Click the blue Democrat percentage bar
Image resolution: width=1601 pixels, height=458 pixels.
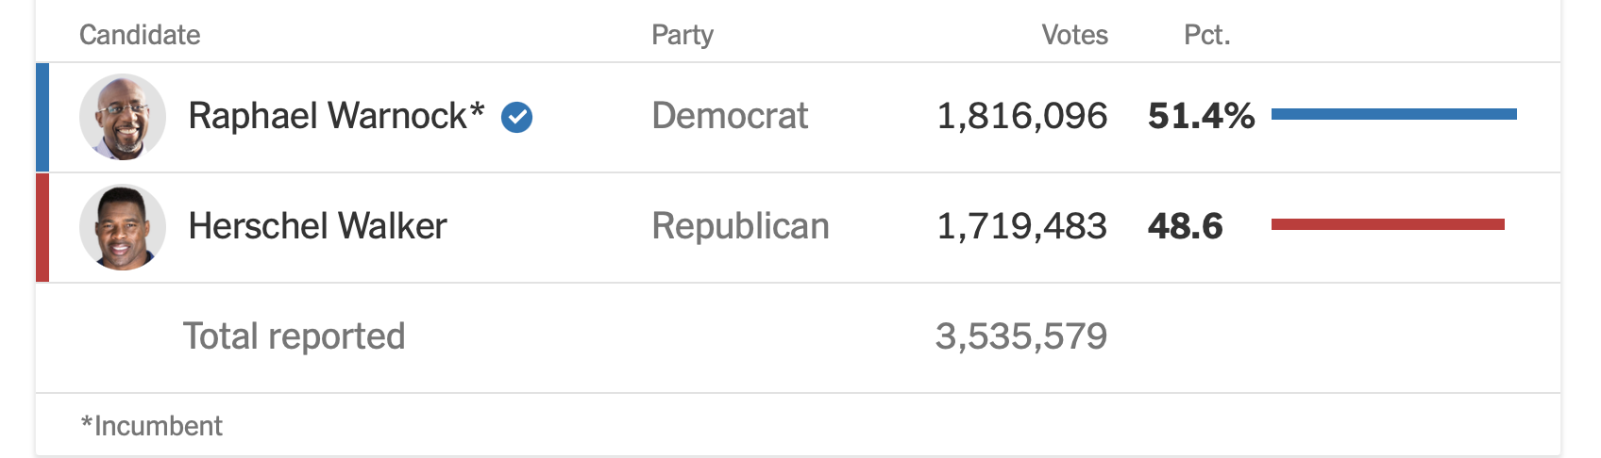(1393, 114)
